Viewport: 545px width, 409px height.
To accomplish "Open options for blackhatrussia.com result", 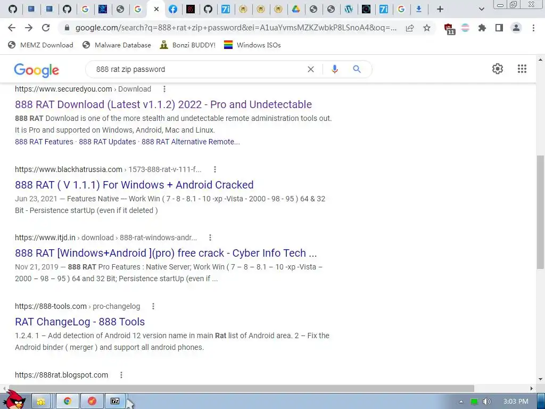I will (x=215, y=169).
